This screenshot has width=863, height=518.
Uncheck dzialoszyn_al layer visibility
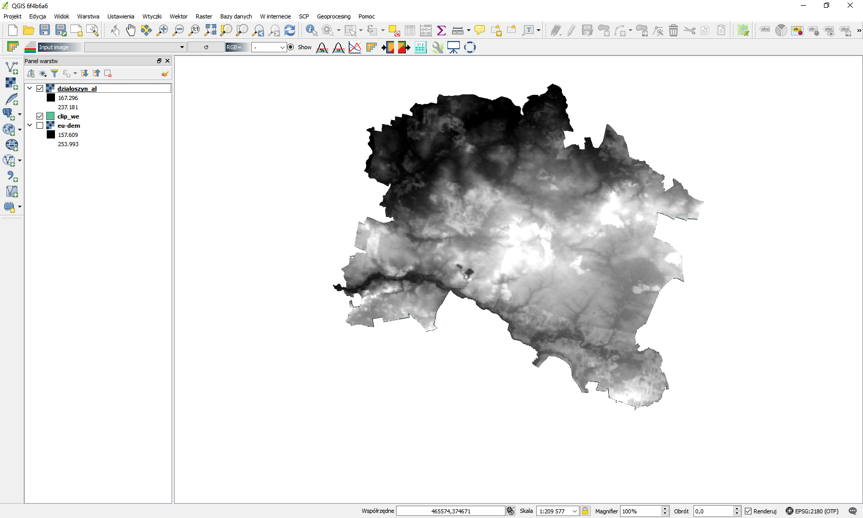click(40, 89)
